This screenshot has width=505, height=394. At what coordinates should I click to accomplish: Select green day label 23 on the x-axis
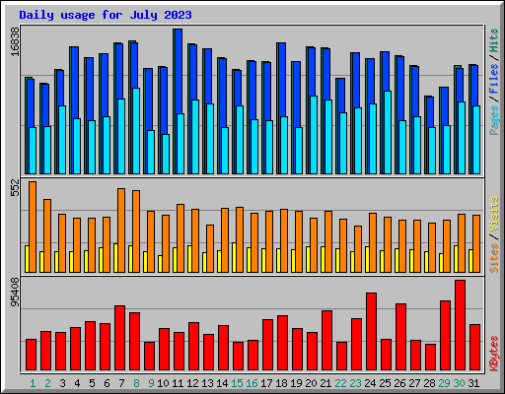355,383
